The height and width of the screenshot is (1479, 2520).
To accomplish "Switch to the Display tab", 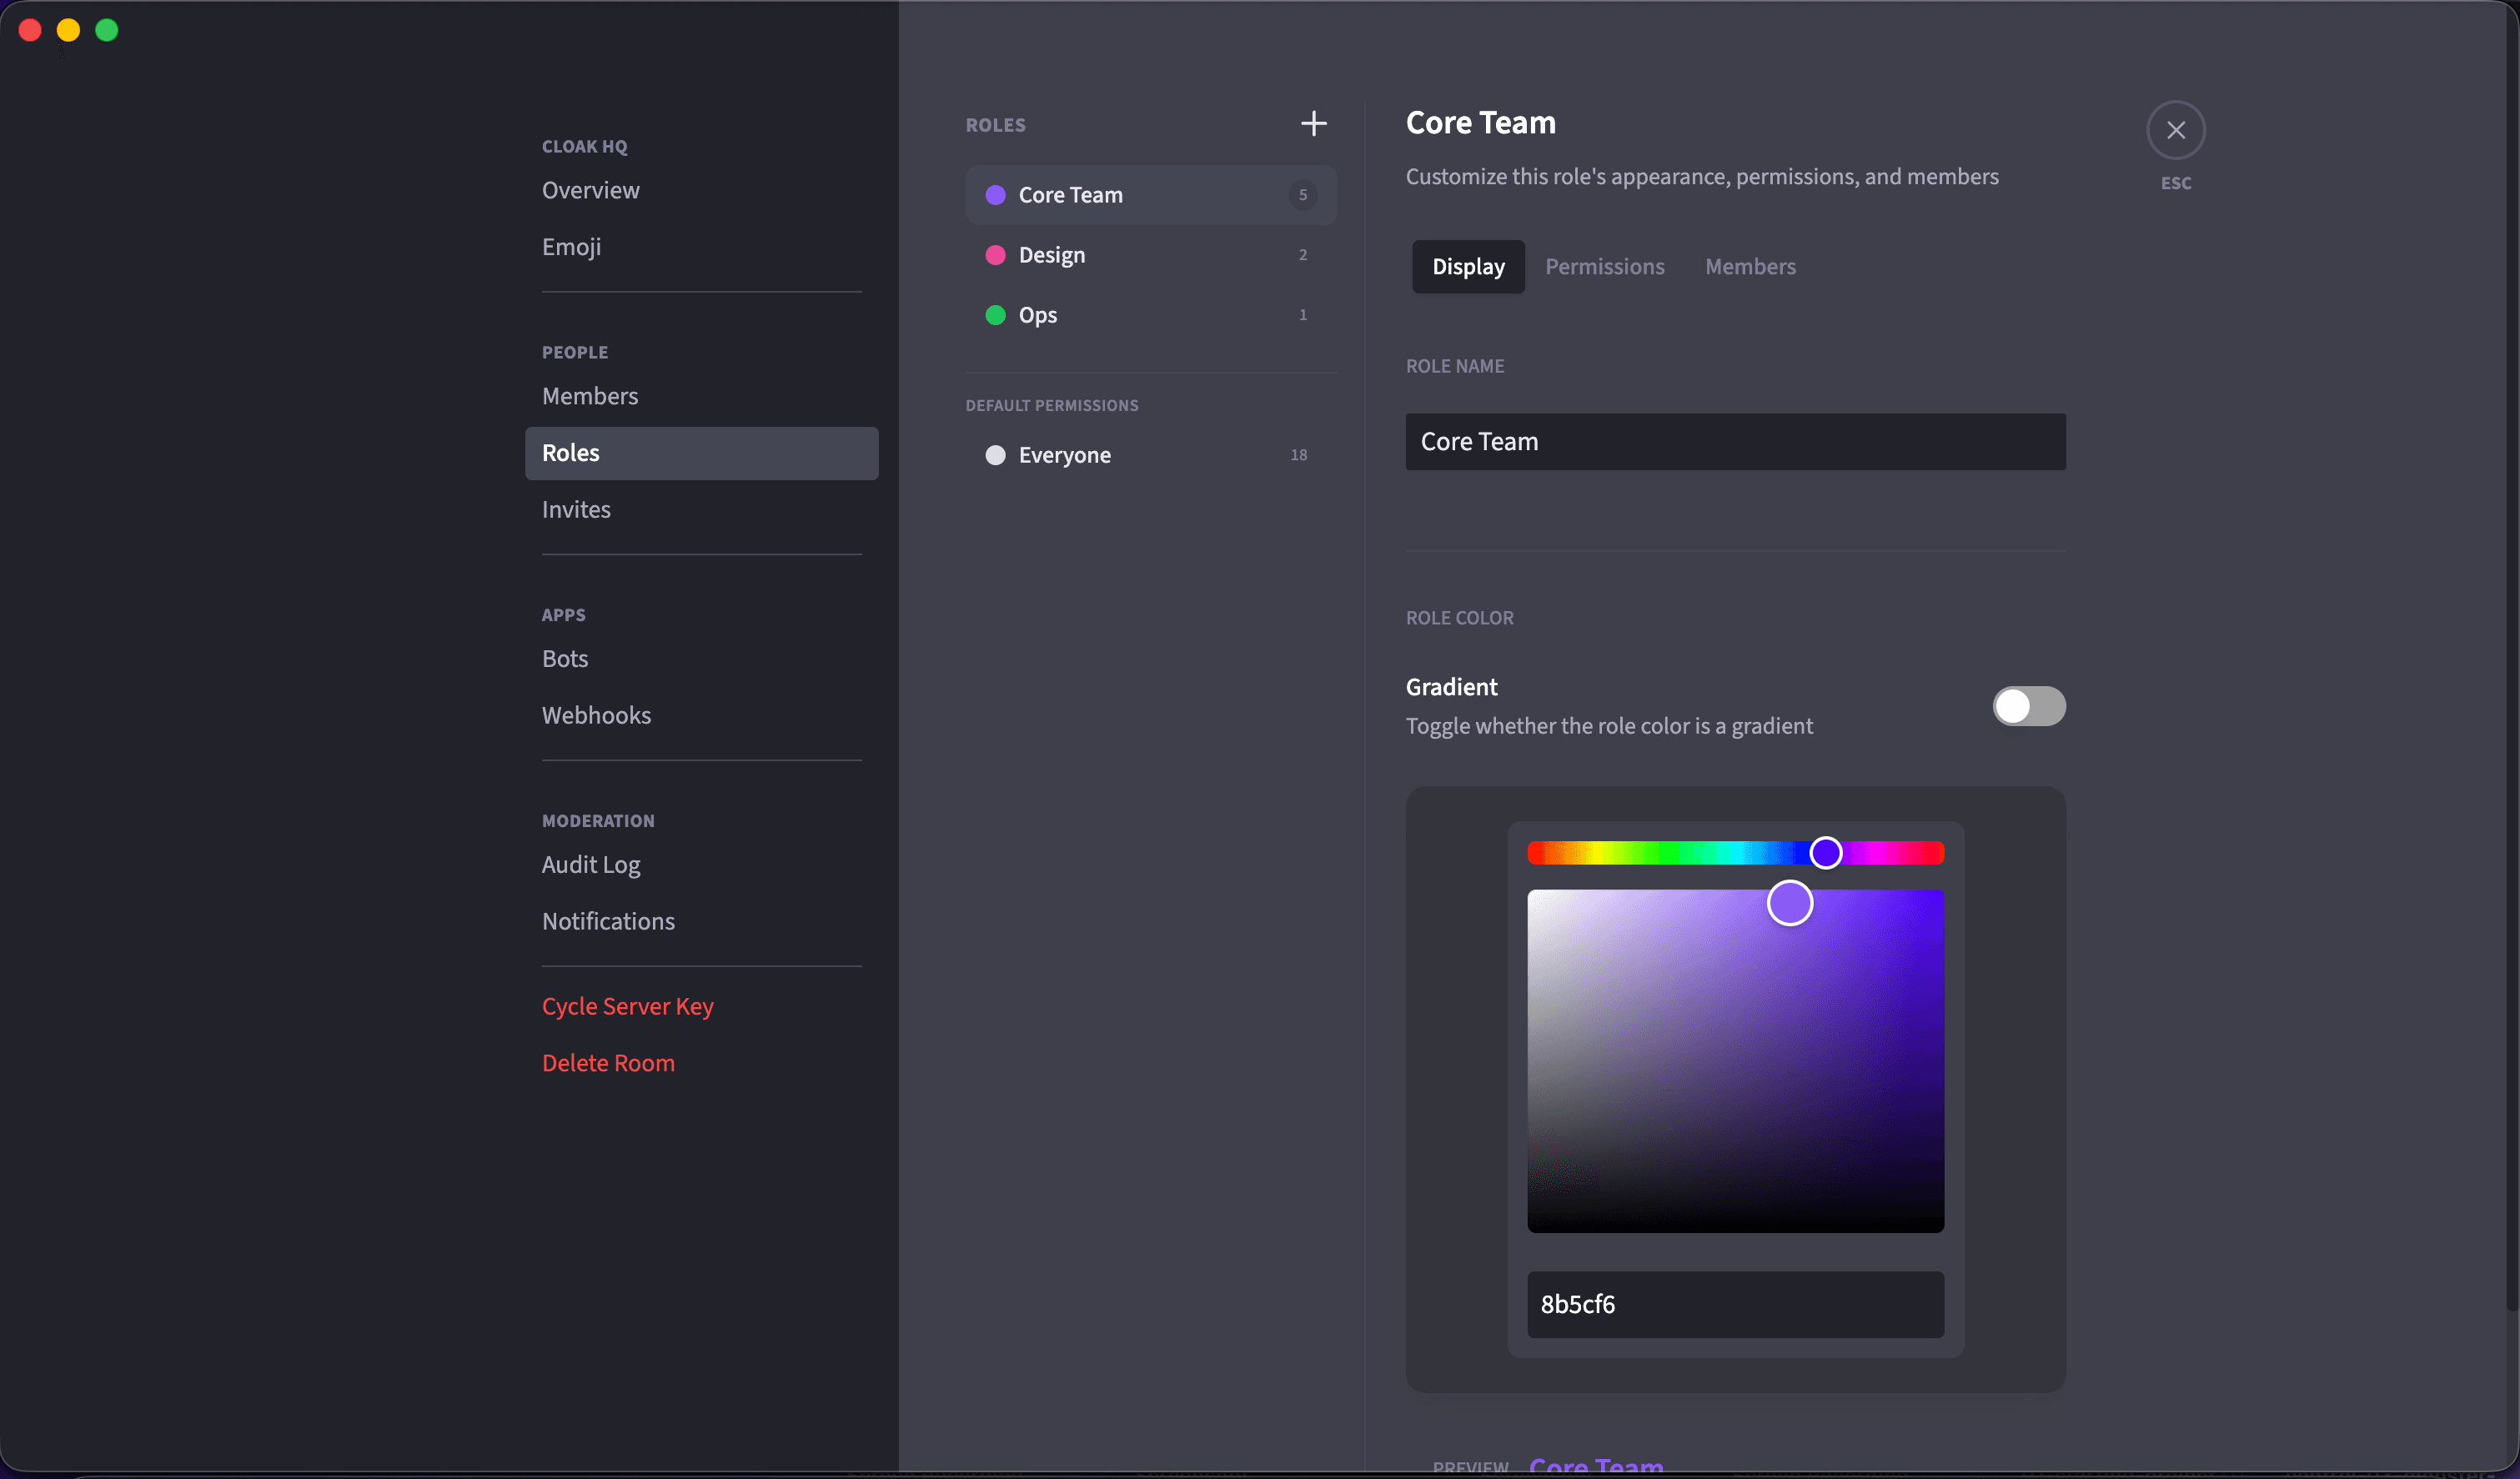I will tap(1468, 267).
